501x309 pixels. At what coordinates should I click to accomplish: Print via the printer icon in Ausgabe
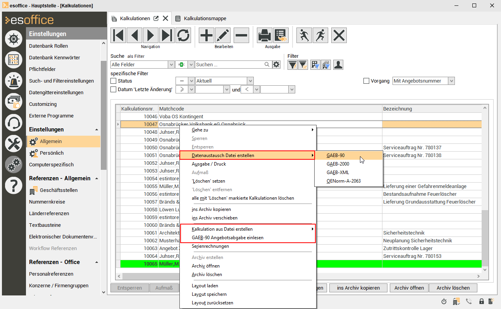tap(265, 35)
